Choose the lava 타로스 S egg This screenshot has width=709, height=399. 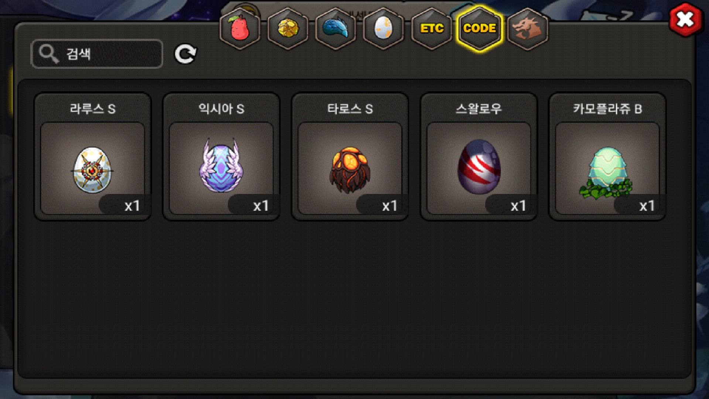350,157
